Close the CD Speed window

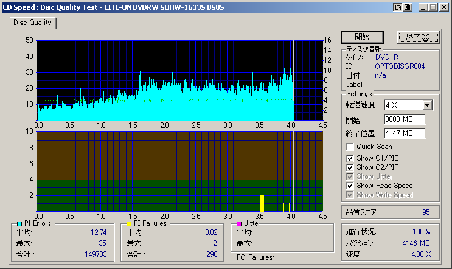coord(443,7)
